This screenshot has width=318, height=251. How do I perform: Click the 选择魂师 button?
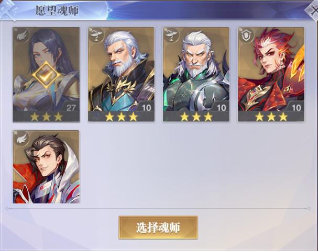tap(158, 227)
